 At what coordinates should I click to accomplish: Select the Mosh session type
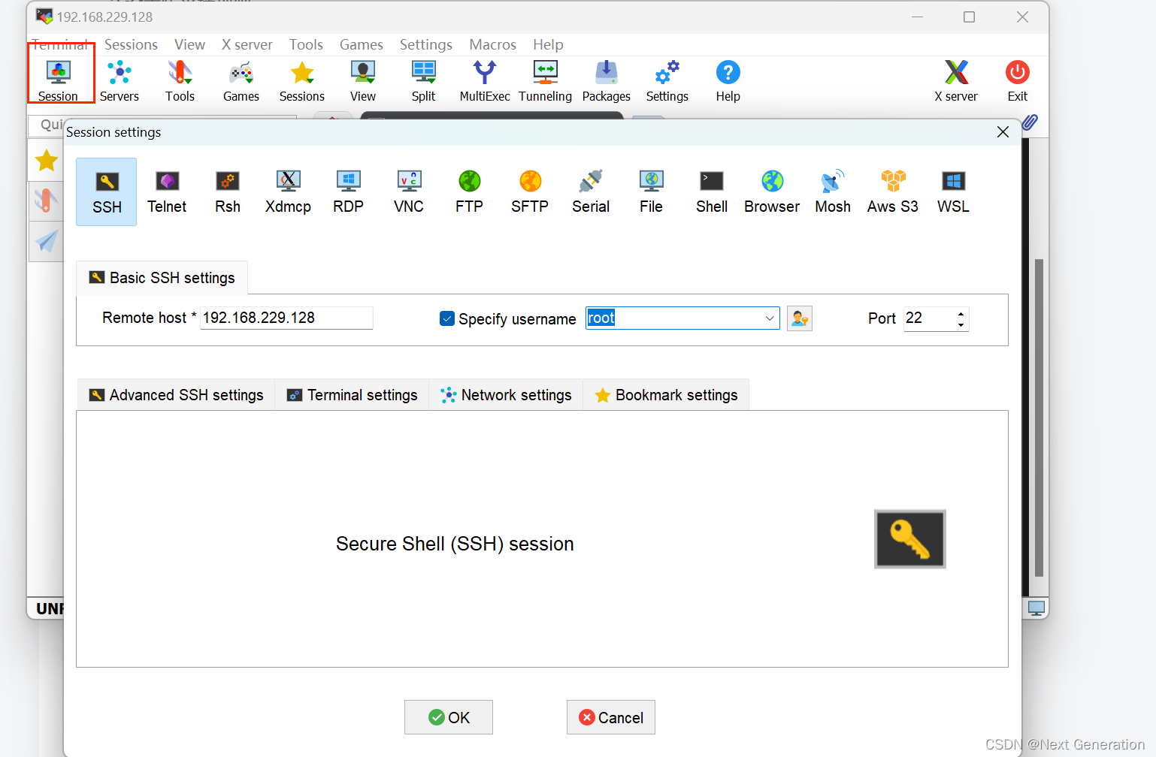832,192
